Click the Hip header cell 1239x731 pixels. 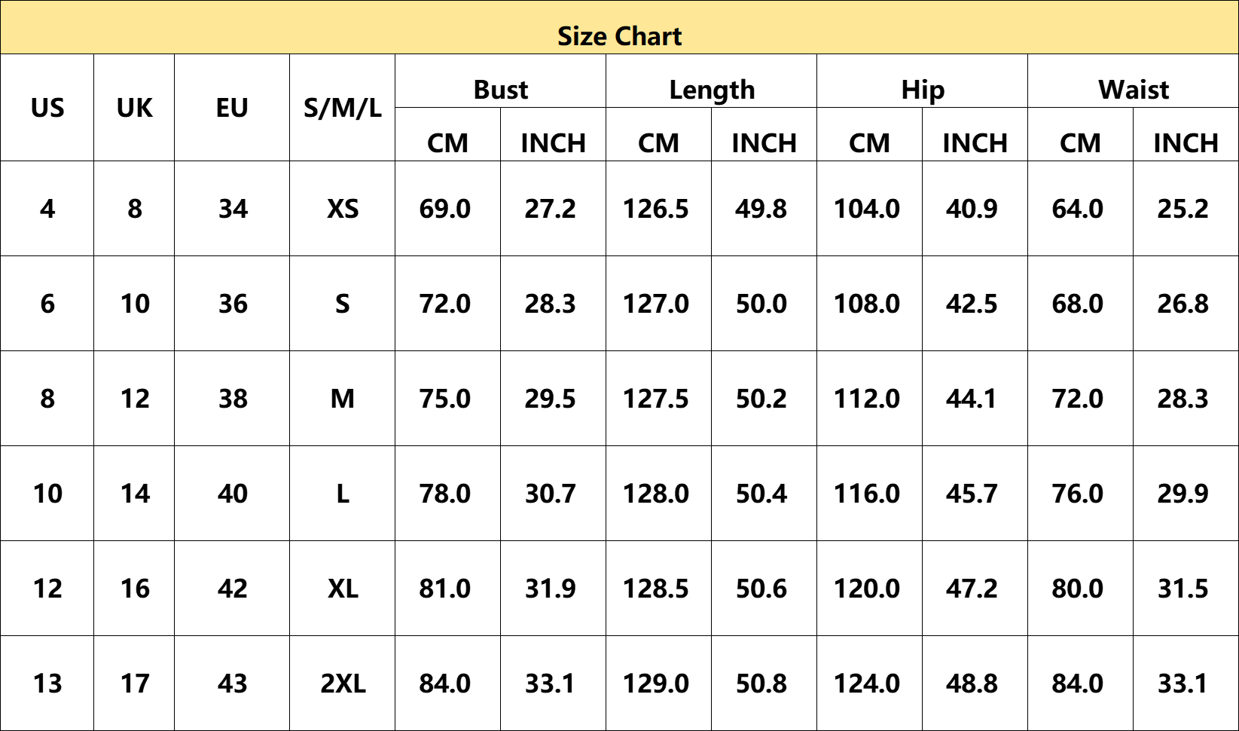click(922, 81)
